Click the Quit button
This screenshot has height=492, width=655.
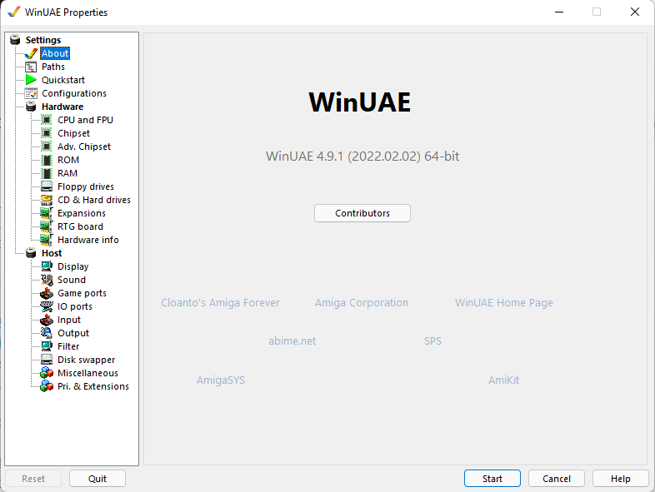click(97, 479)
